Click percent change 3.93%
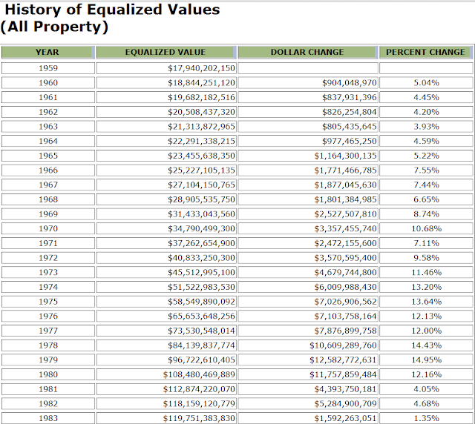 pyautogui.click(x=426, y=127)
